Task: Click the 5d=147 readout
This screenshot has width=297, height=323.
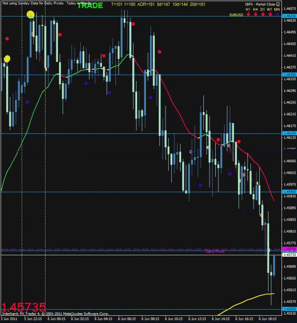Action: (x=164, y=4)
